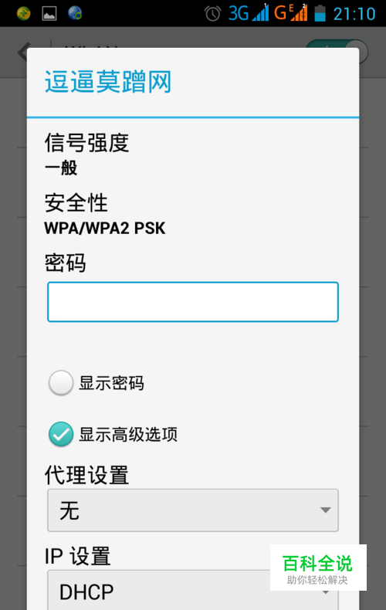Tap the globe browser notification icon
386x610 pixels.
(x=75, y=13)
